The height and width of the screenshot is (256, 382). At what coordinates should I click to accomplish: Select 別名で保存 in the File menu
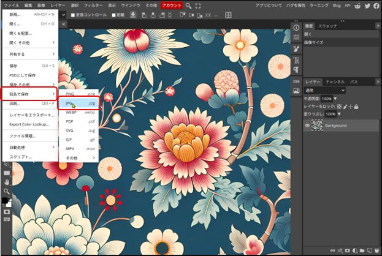point(30,94)
